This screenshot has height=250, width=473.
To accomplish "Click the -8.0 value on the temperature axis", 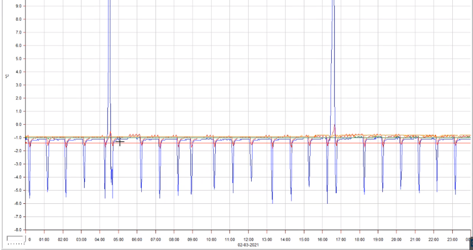I will coord(18,230).
